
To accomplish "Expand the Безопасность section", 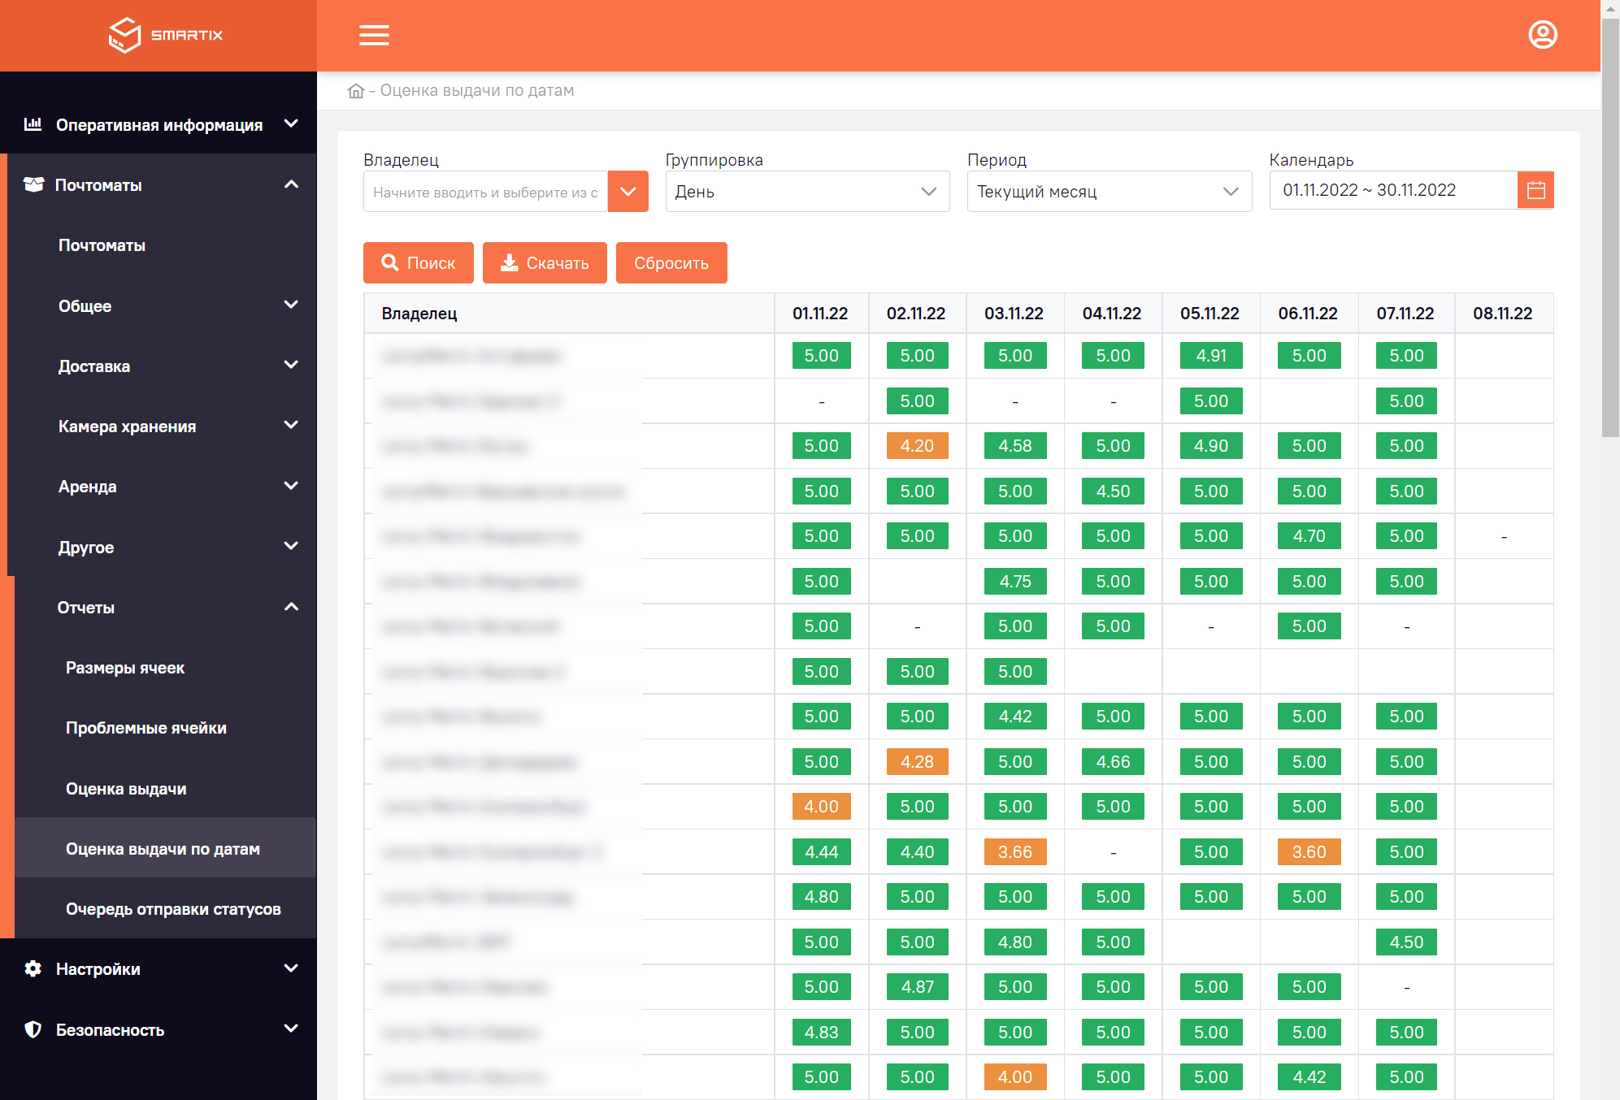I will tap(291, 1029).
